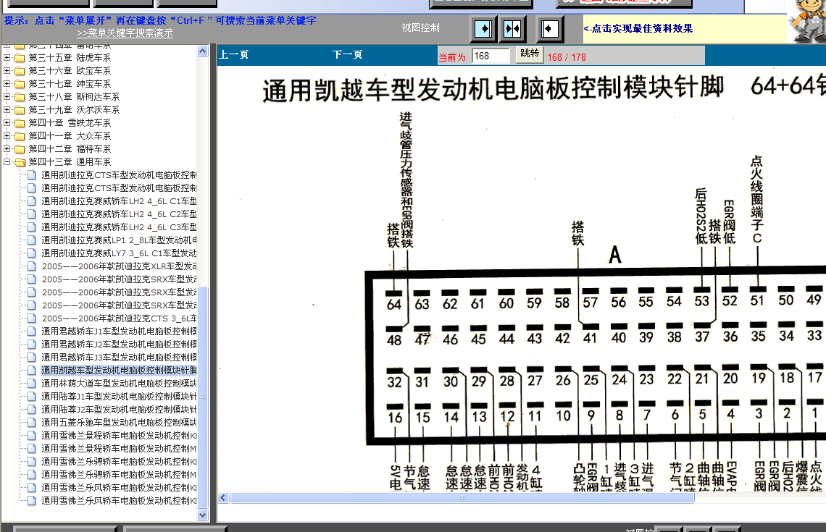
Task: Open 通用凯迪拉克赛威轿车LH2 4_6L C1车型 entry
Action: tap(119, 201)
